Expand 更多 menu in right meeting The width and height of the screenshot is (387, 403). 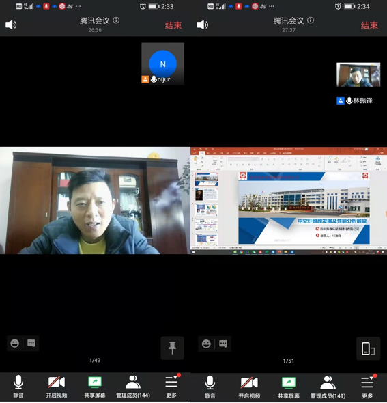pyautogui.click(x=367, y=387)
